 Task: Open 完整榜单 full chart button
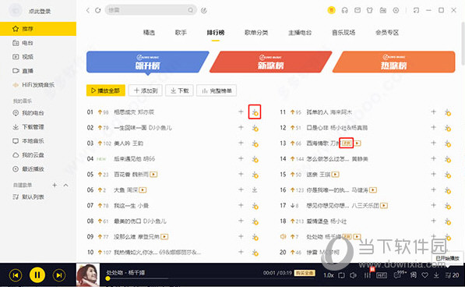[x=217, y=90]
